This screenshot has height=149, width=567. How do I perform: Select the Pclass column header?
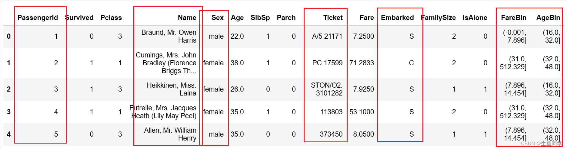coord(111,18)
